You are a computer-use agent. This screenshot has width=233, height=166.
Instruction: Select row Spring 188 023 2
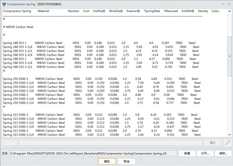click(100, 59)
